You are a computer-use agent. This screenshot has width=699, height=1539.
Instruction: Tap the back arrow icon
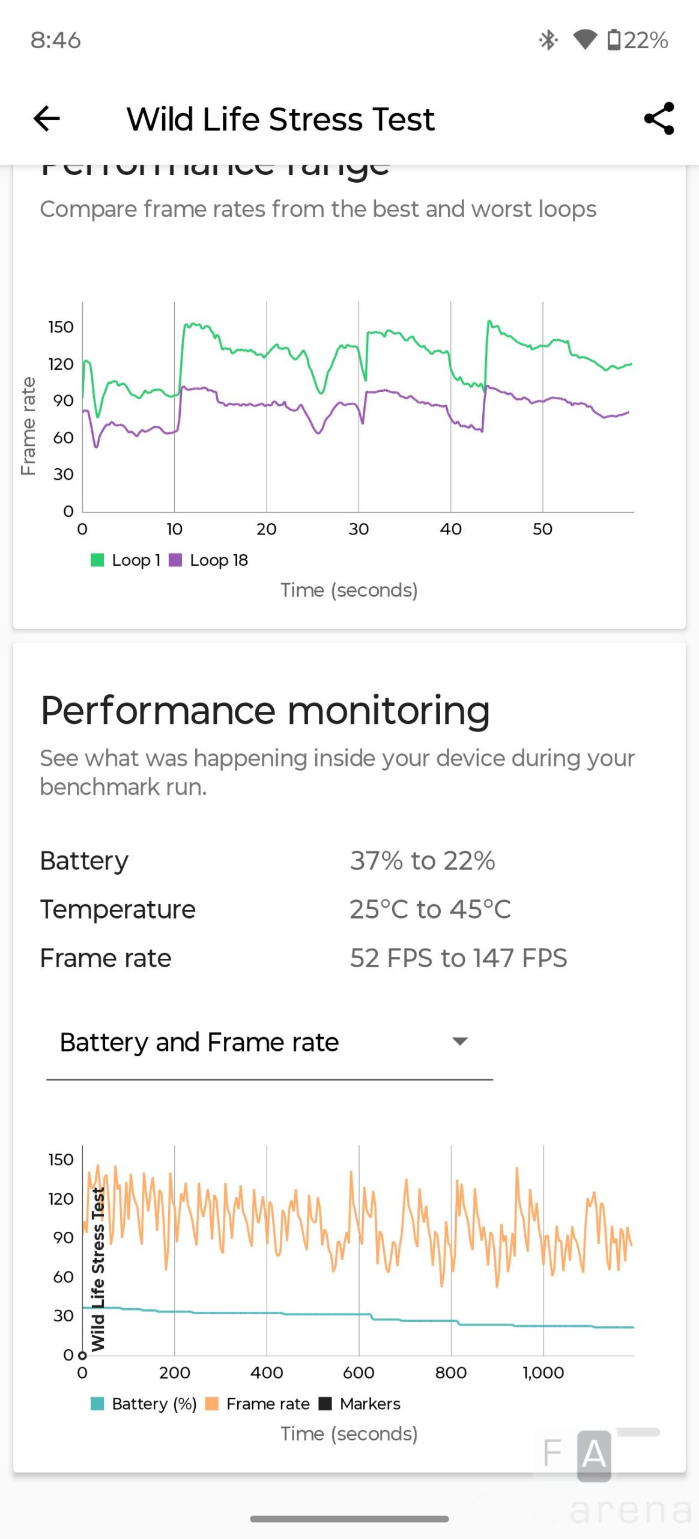[47, 118]
